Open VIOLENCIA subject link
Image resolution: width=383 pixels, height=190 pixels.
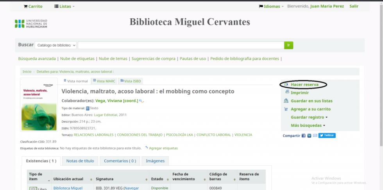click(243, 135)
